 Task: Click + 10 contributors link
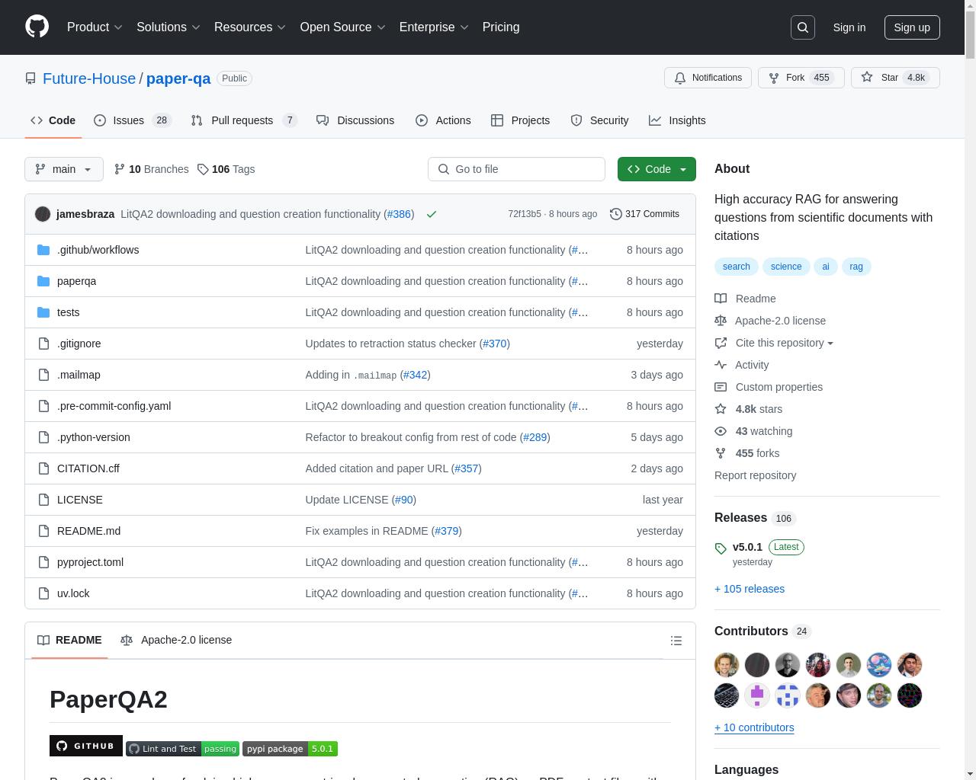(754, 727)
